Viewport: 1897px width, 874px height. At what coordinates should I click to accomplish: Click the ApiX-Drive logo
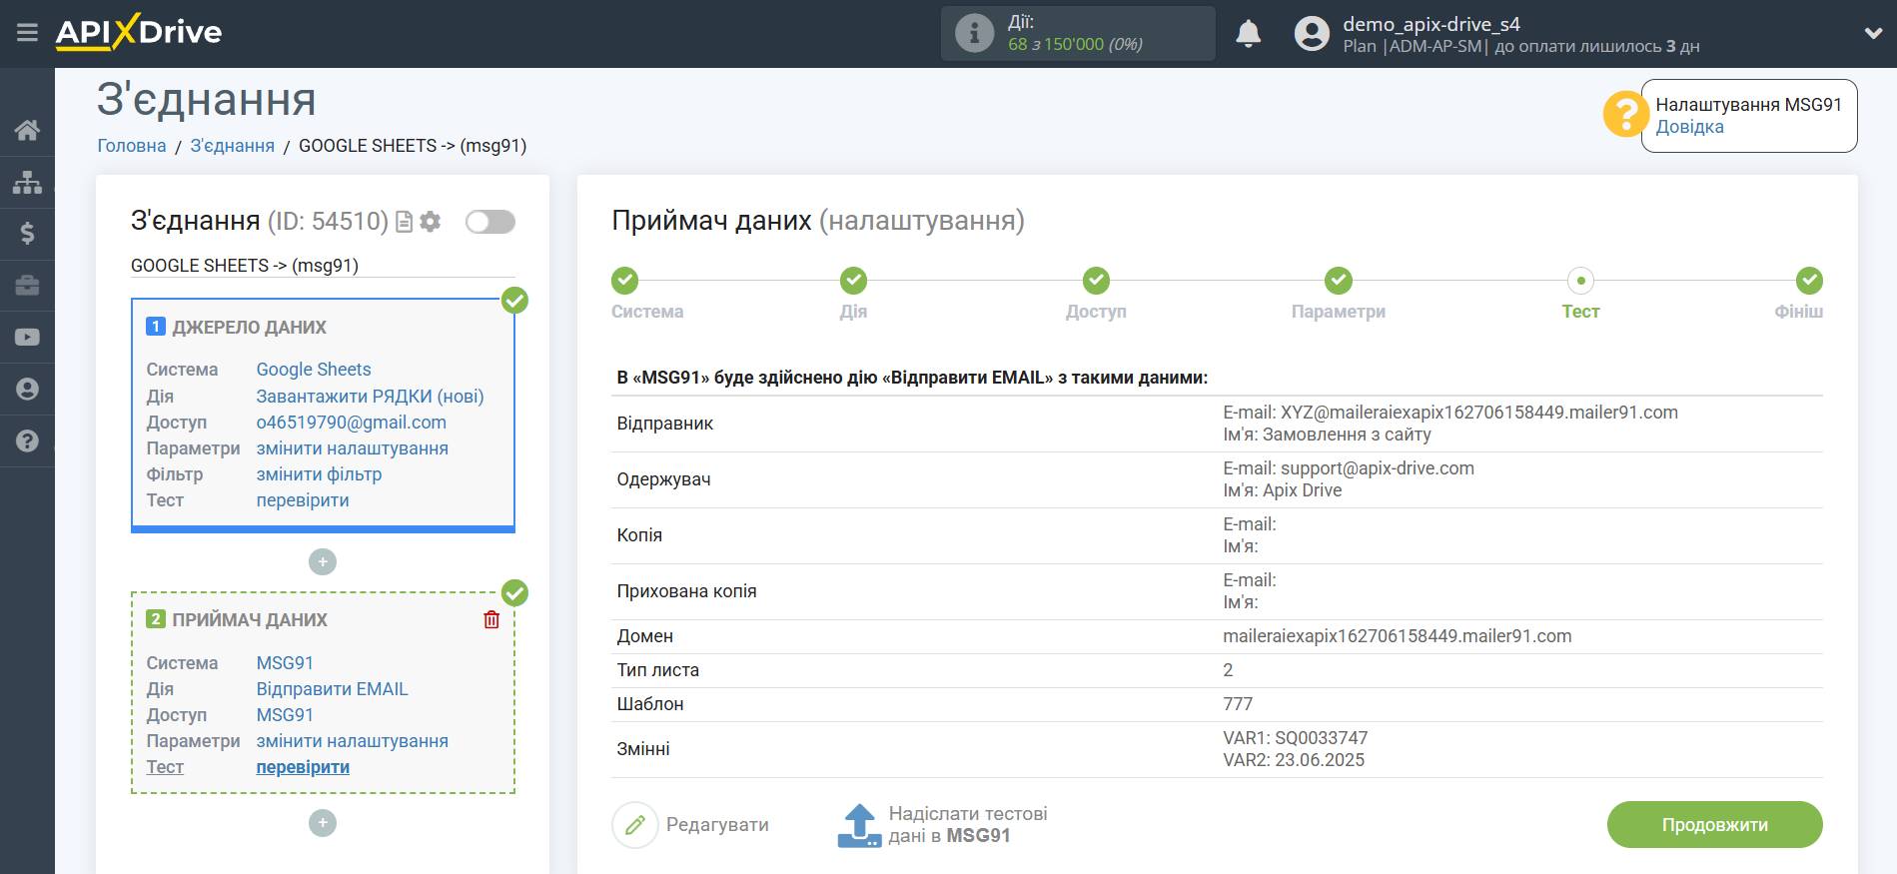pyautogui.click(x=139, y=32)
